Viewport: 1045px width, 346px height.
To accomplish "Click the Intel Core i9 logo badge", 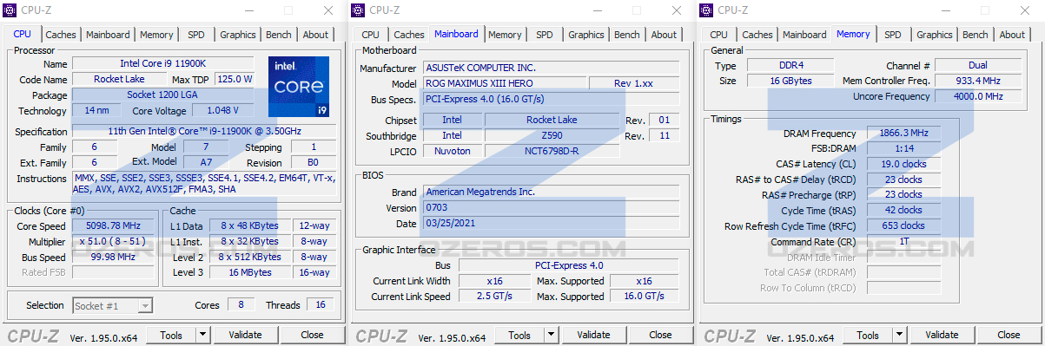I will 298,86.
